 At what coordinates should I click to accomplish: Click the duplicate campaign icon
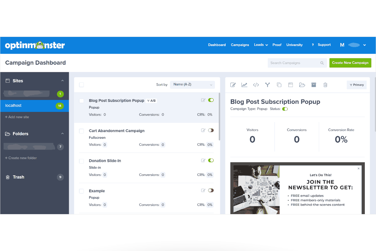[279, 85]
